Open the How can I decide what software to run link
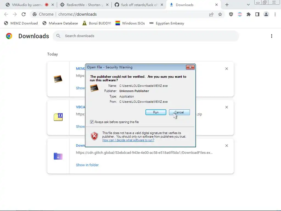The width and height of the screenshot is (281, 211). 128,140
